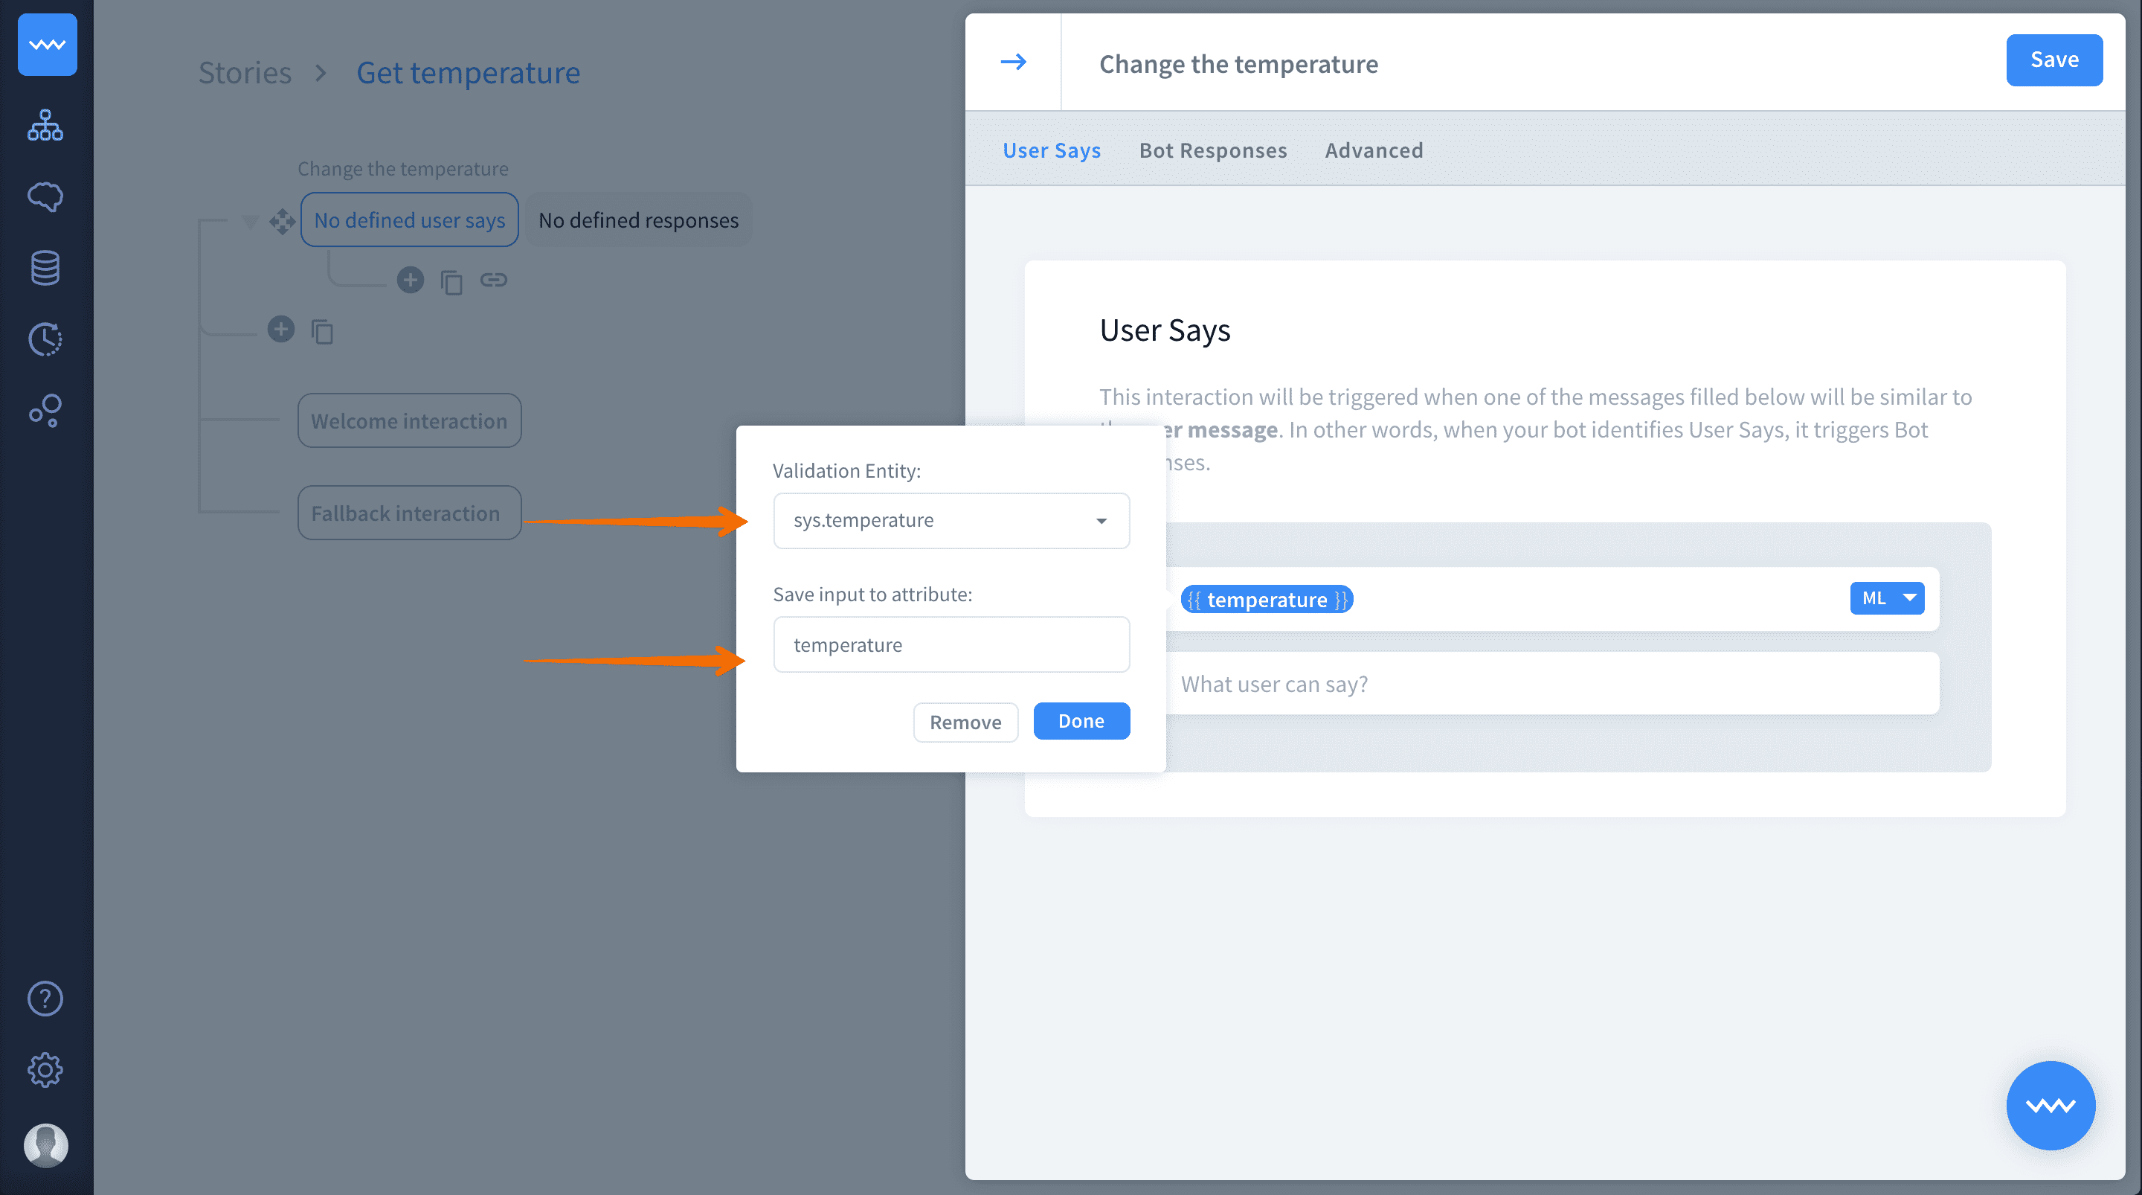Open the analytics clock icon in sidebar
This screenshot has height=1195, width=2142.
tap(45, 339)
